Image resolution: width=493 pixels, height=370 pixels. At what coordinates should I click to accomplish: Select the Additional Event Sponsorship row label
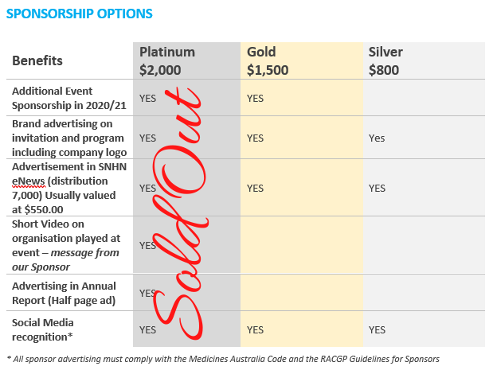(64, 98)
